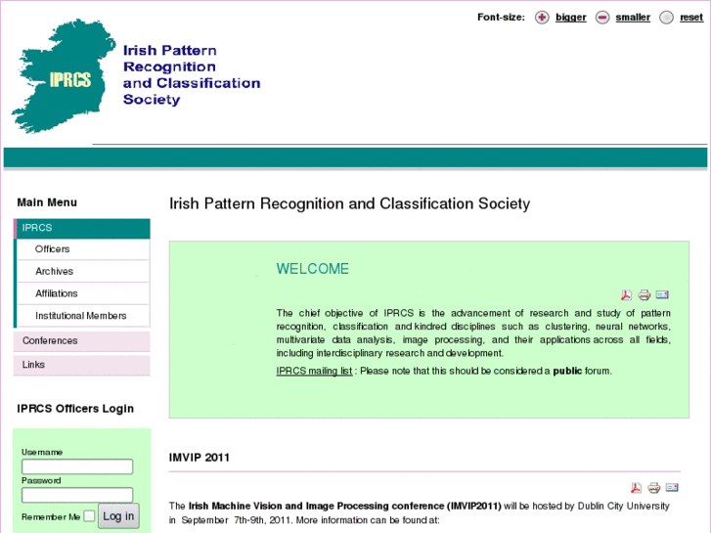Click email icon for the IMVIP 2011 article
The height and width of the screenshot is (533, 711).
click(x=672, y=488)
